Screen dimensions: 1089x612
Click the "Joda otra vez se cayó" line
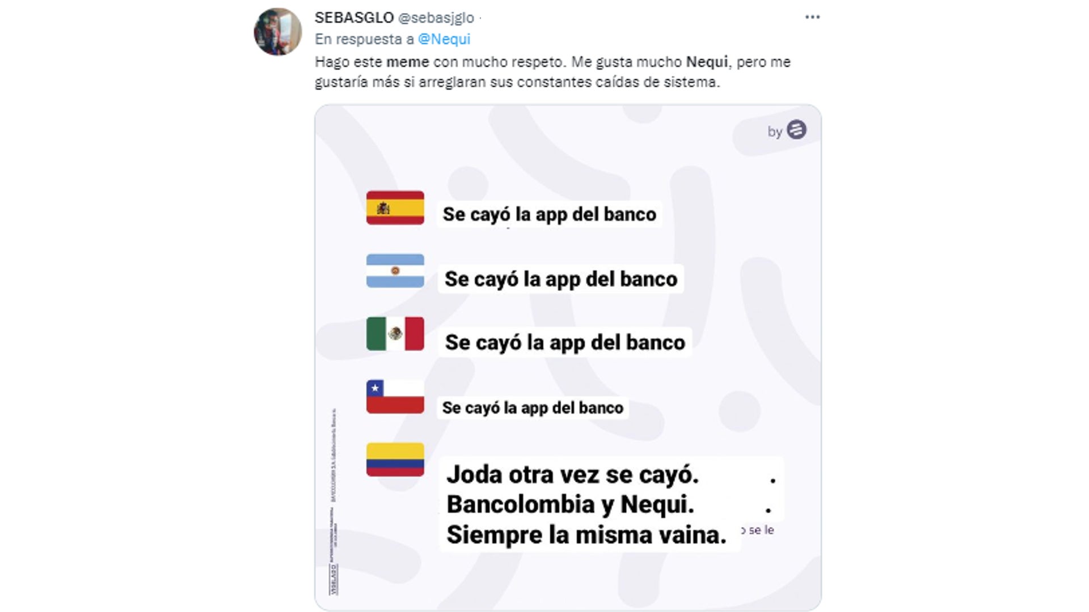(x=572, y=474)
